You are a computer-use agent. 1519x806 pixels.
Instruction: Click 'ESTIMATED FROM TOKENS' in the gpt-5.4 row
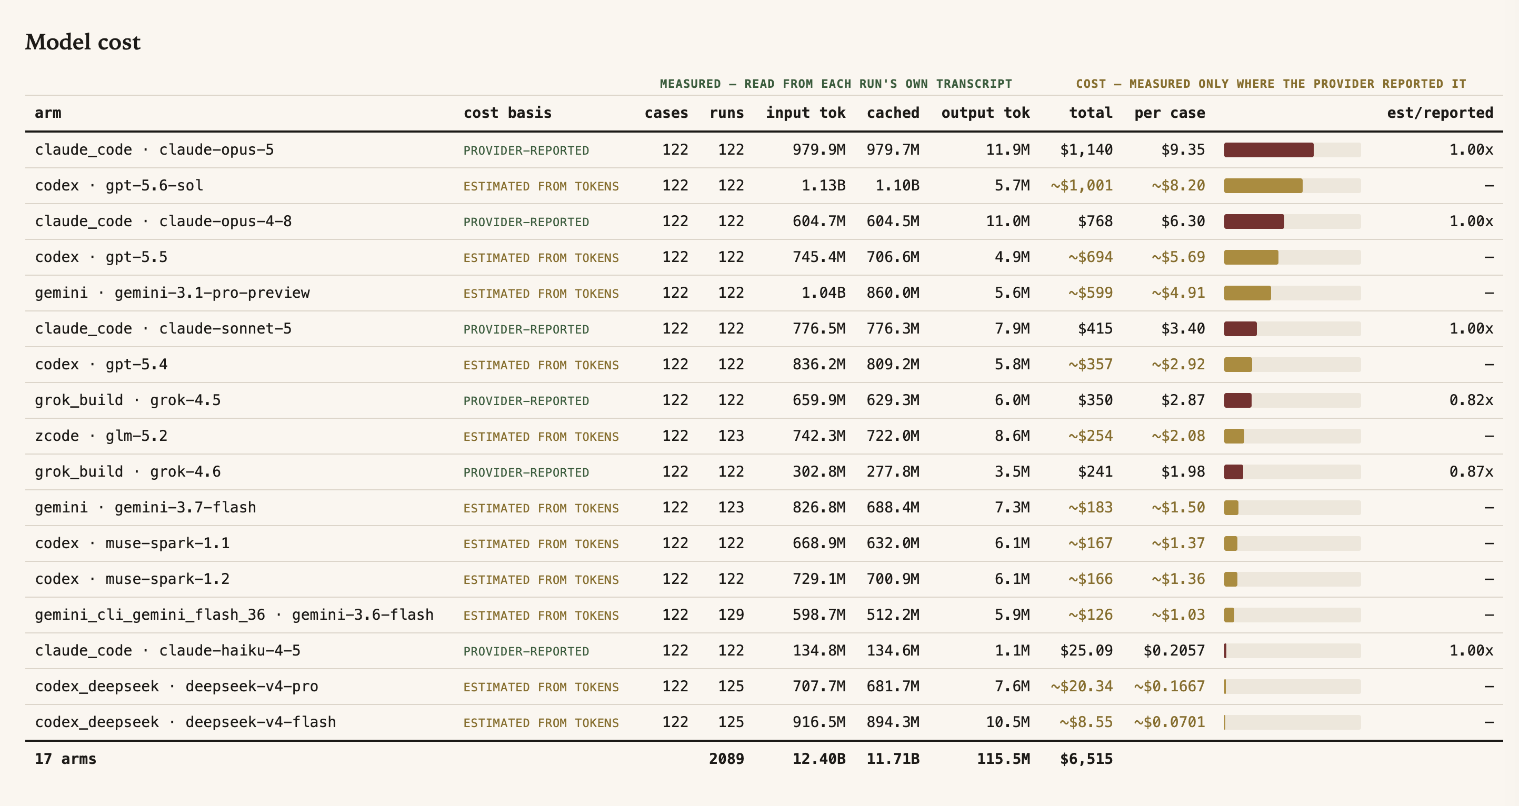pyautogui.click(x=541, y=365)
